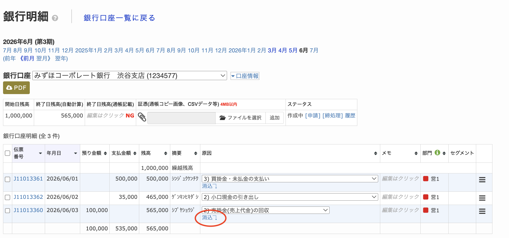Click the paperclip attachment icon

(x=142, y=117)
